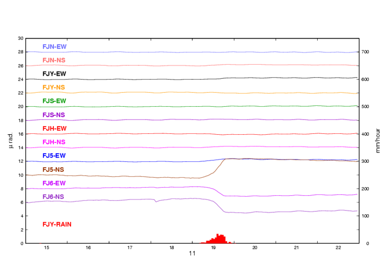381x269 pixels.
Task: Click the 30 tick on left axis
Action: pos(20,39)
